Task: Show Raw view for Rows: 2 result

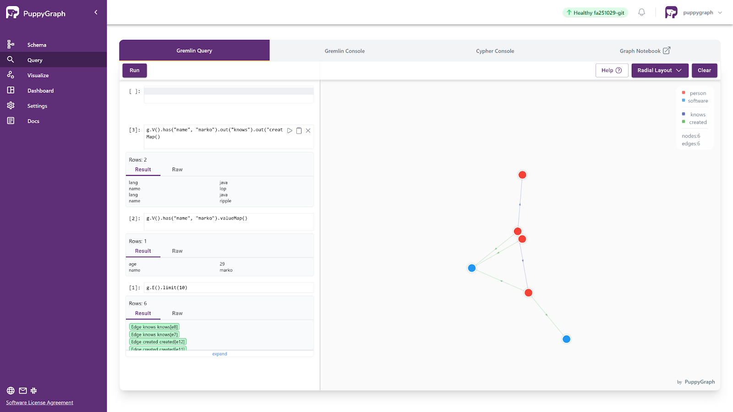Action: pyautogui.click(x=177, y=169)
